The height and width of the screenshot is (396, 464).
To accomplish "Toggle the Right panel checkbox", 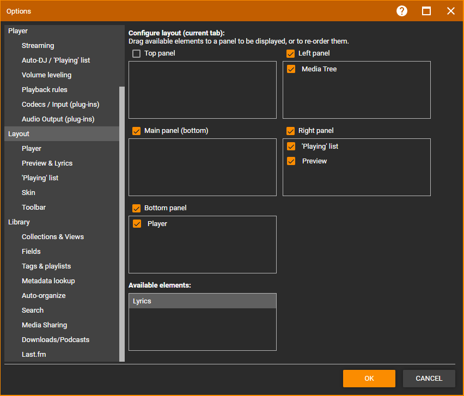I will click(291, 131).
